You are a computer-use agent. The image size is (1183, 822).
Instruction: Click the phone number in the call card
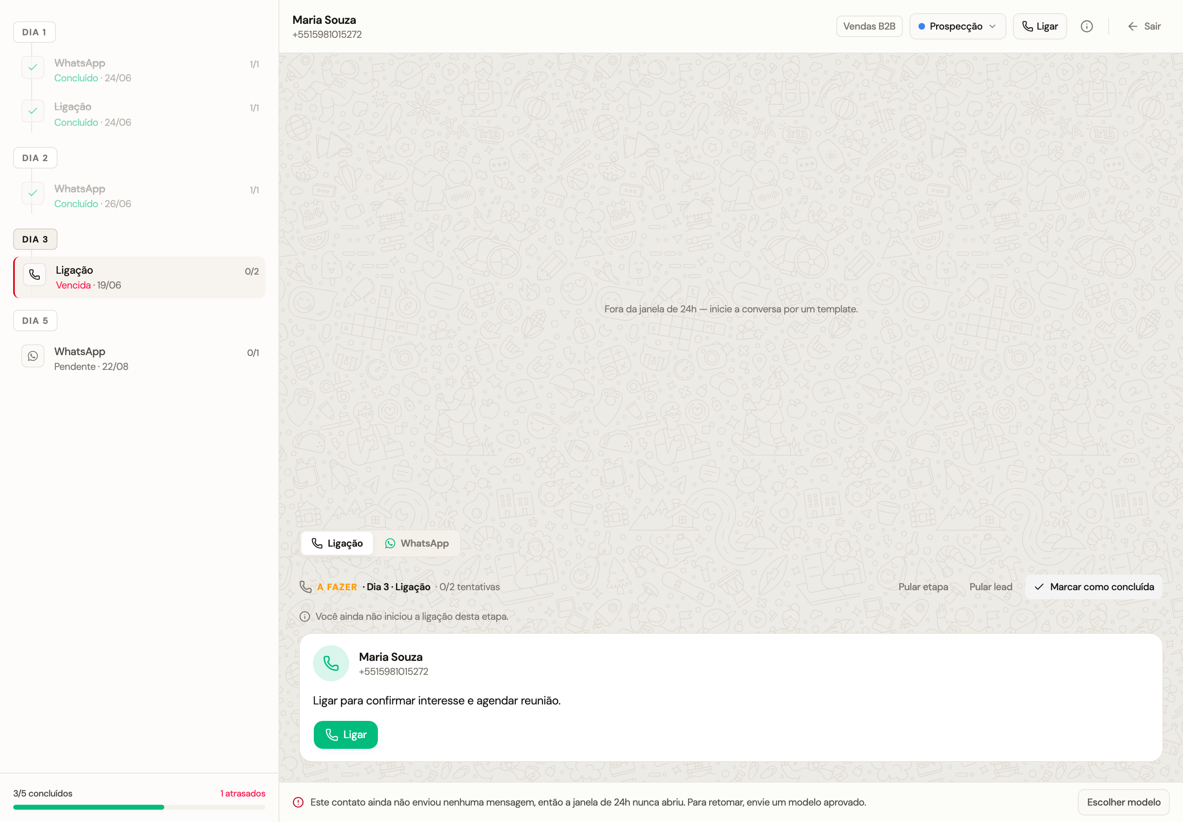pyautogui.click(x=393, y=672)
